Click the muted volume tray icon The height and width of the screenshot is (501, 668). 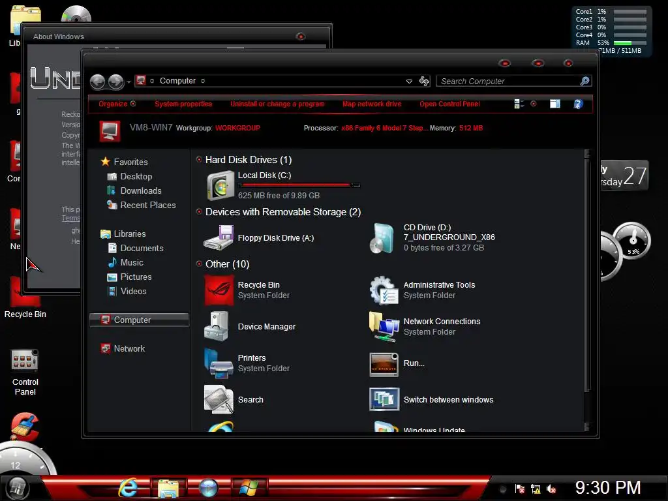(x=551, y=489)
